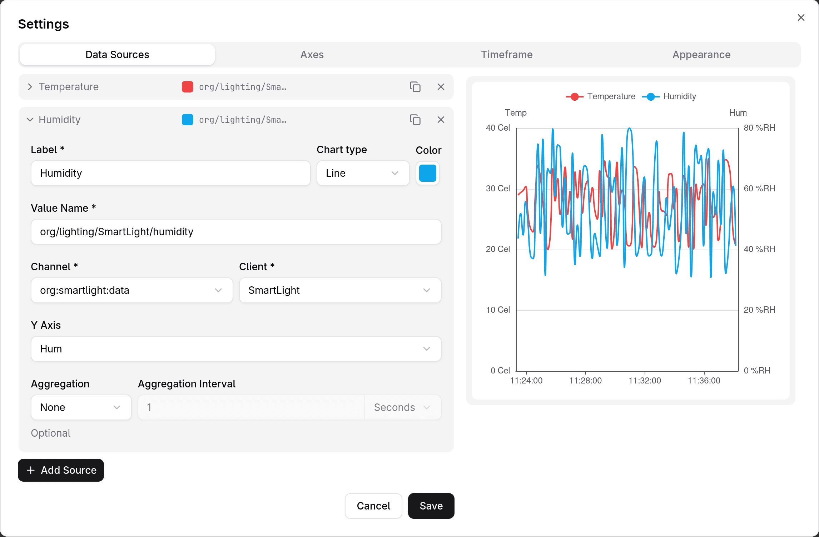819x537 pixels.
Task: Click the red Temperature color indicator
Action: click(x=187, y=87)
